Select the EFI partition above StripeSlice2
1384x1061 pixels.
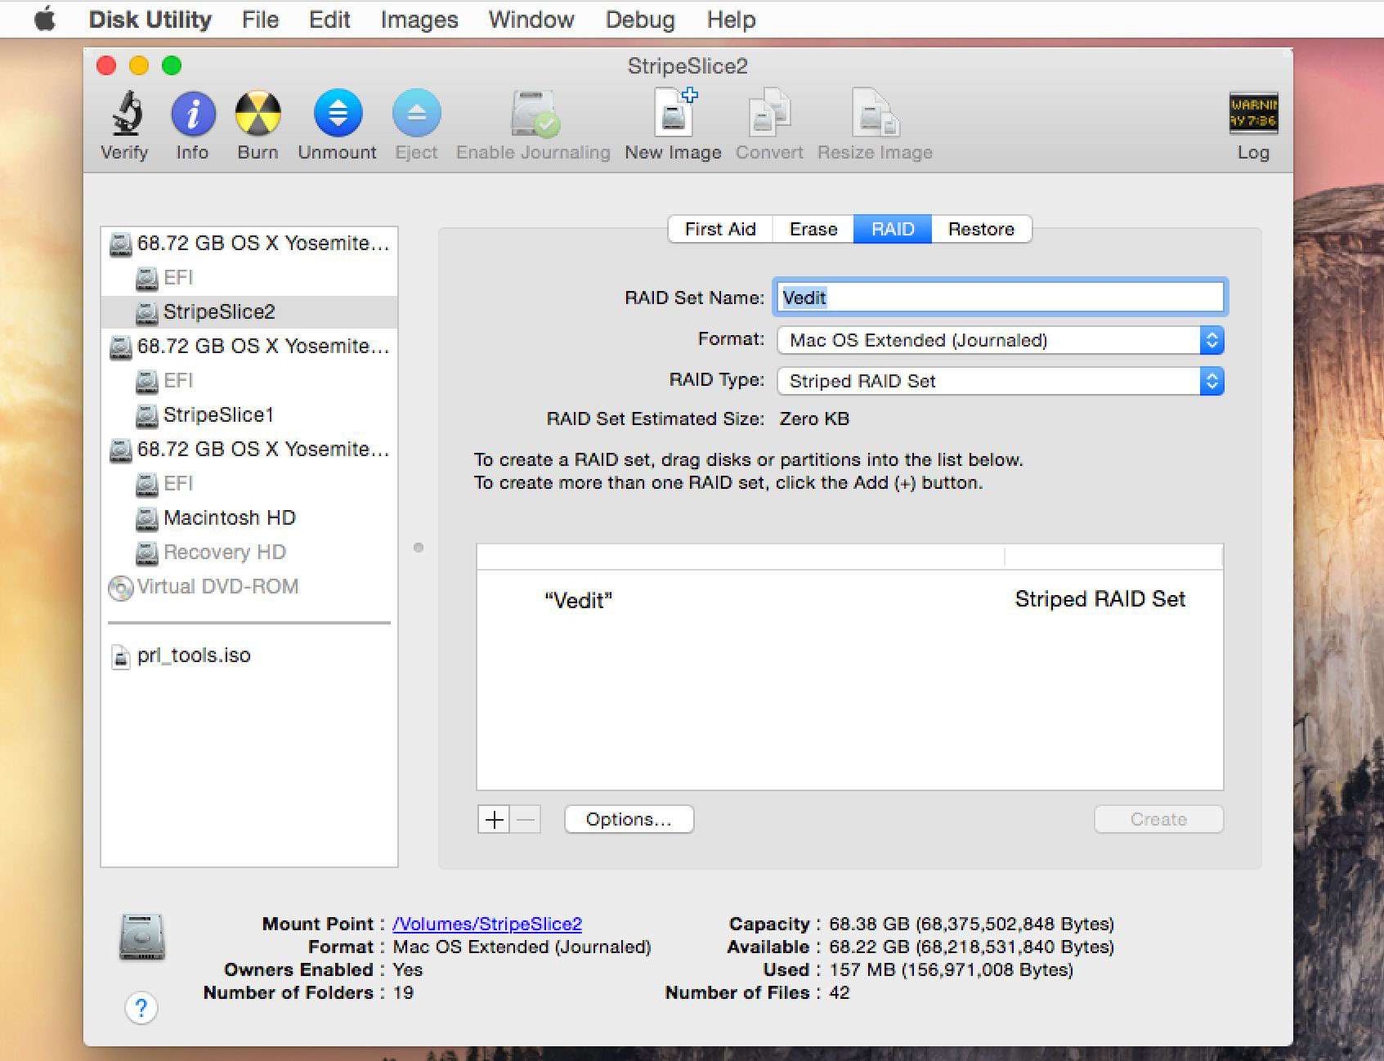click(249, 277)
